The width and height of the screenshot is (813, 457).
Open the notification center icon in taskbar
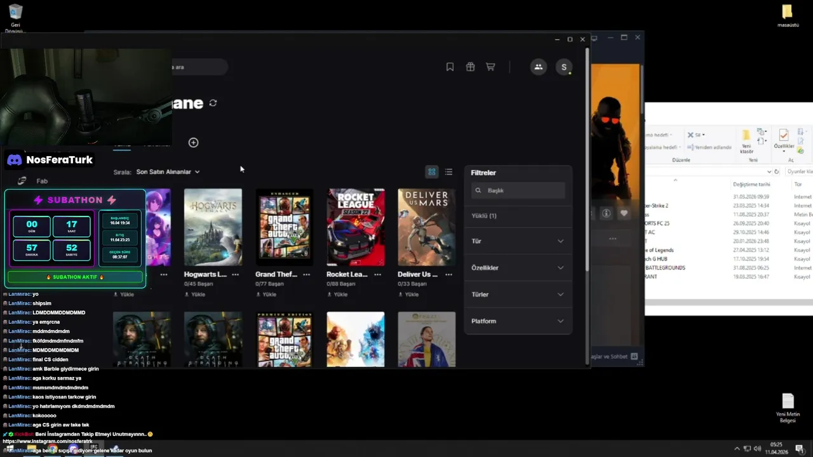coord(800,449)
